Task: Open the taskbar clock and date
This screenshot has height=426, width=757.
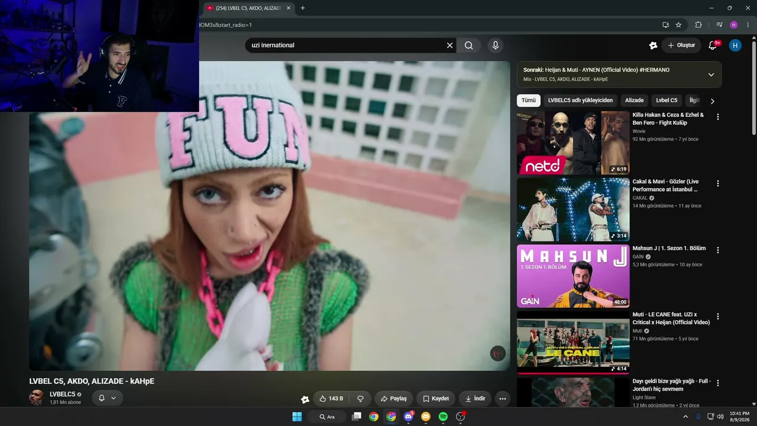Action: pyautogui.click(x=739, y=417)
